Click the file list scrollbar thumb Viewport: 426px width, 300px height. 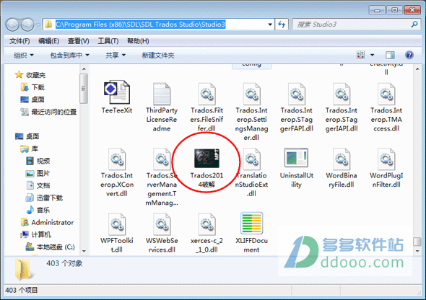pos(417,242)
